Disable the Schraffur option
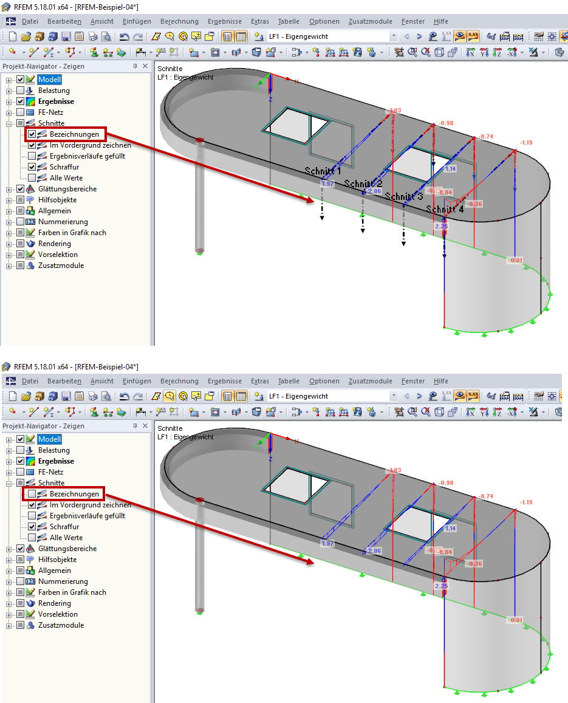568x703 pixels. 32,167
